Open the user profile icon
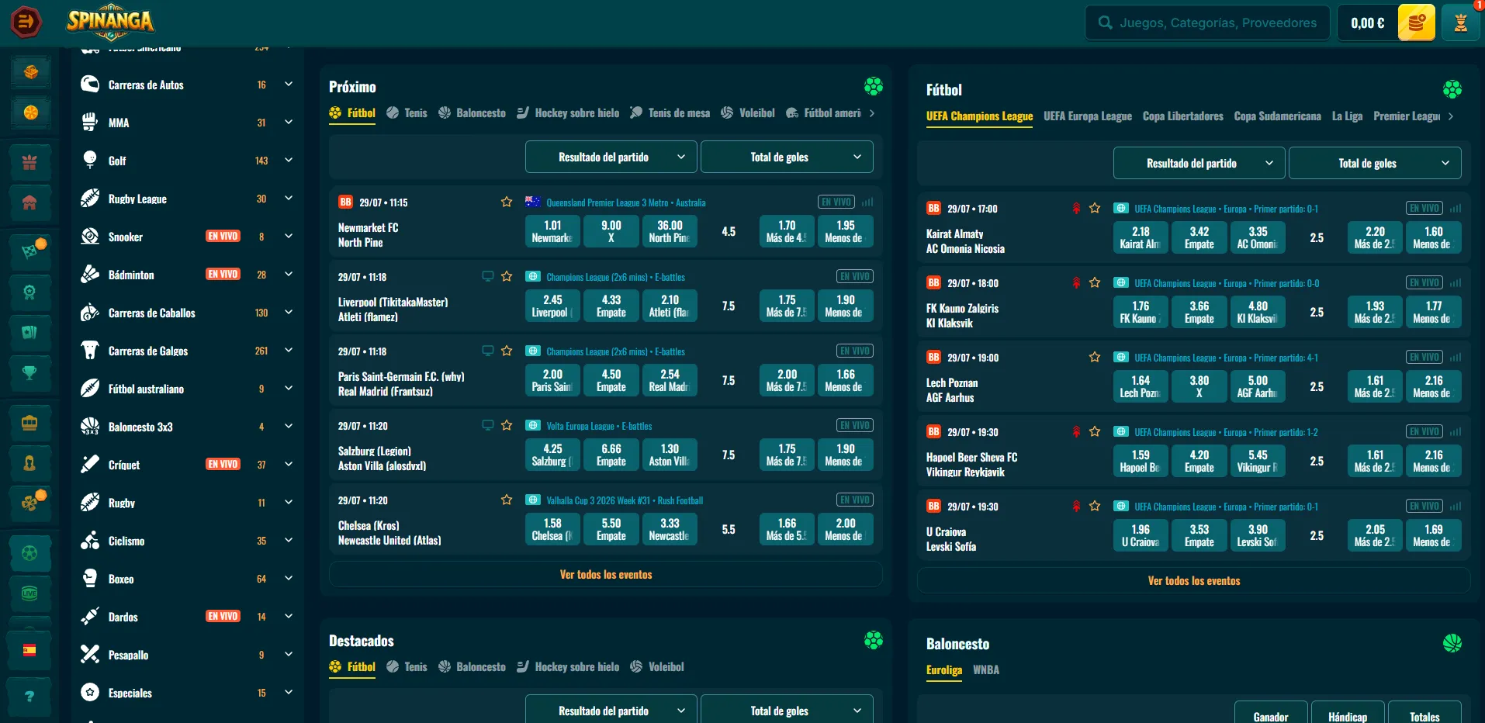The image size is (1485, 723). [1460, 22]
